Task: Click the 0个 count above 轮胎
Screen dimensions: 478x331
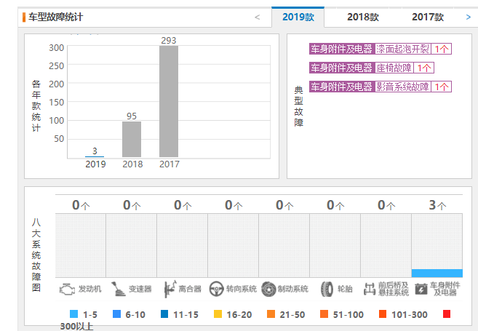Action: pyautogui.click(x=335, y=205)
